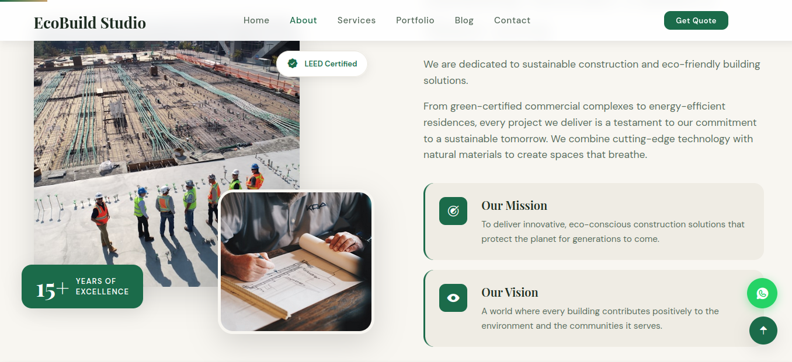Click the 15+ Years of Excellence badge
The width and height of the screenshot is (792, 362).
[x=82, y=287]
